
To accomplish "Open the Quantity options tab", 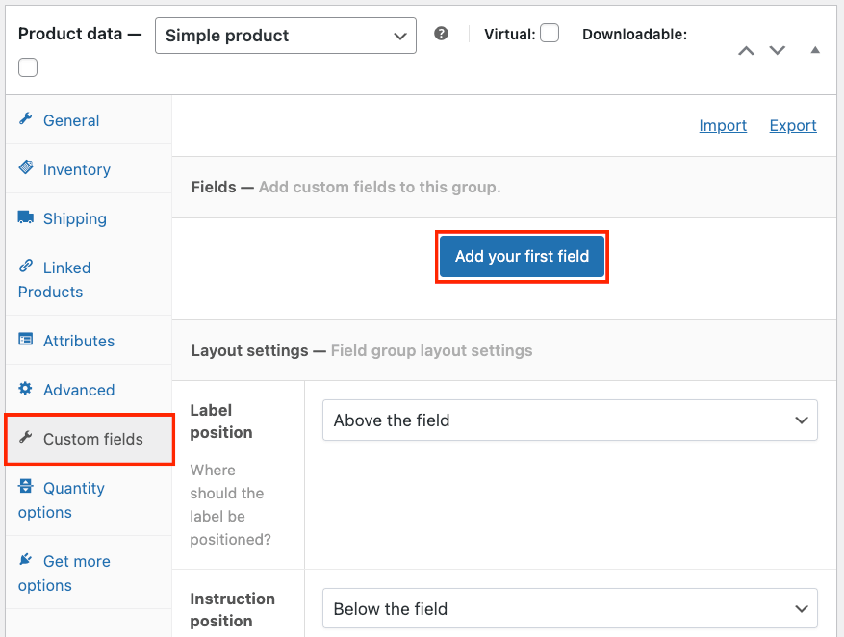I will 89,499.
